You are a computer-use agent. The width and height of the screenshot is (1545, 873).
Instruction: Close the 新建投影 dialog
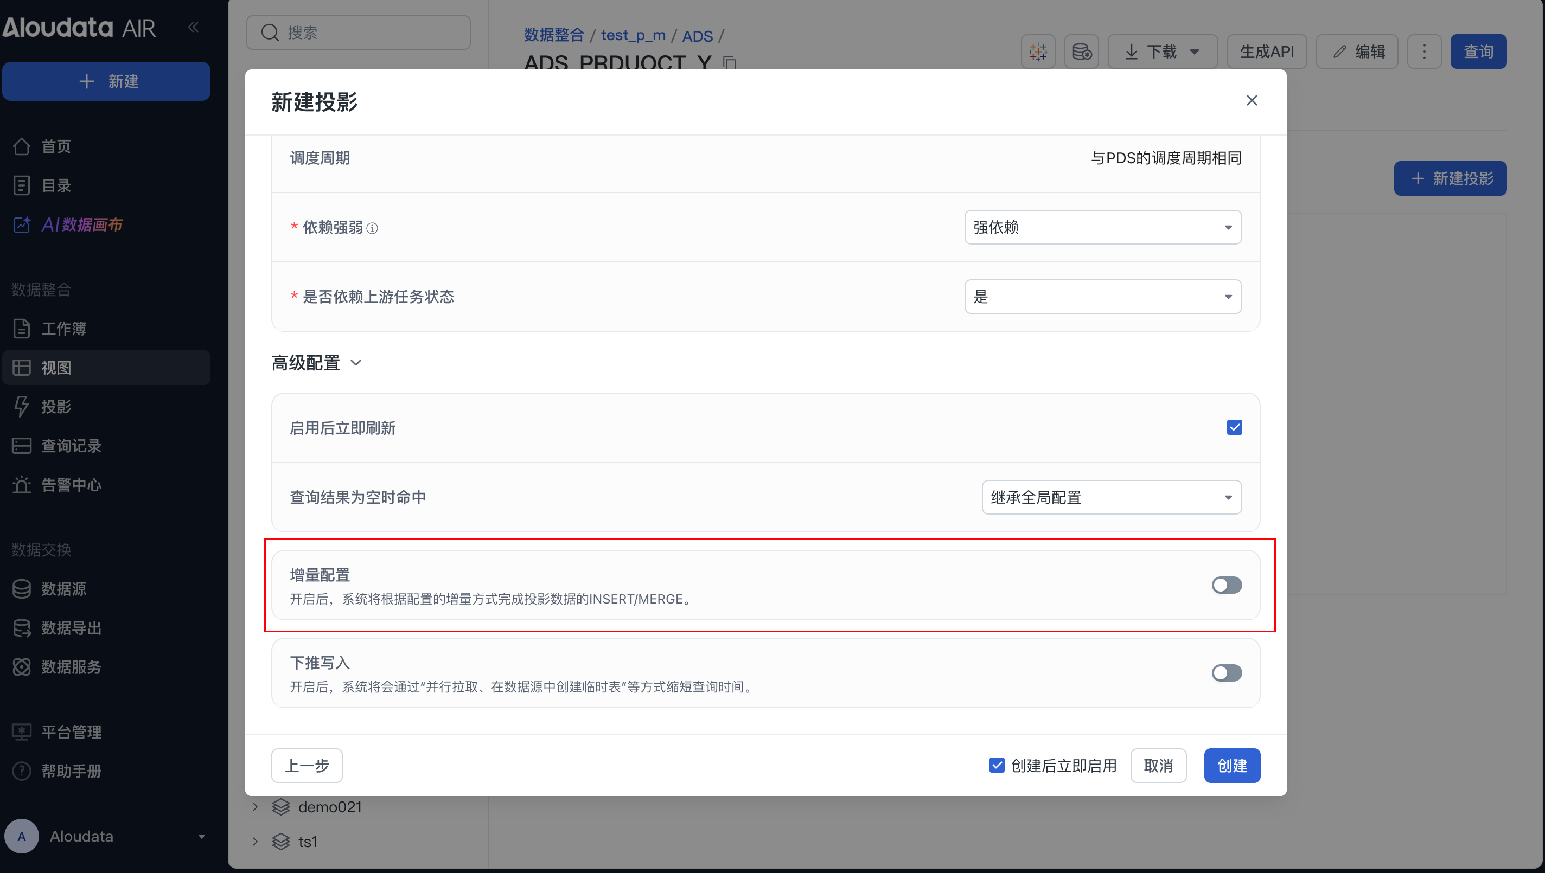[1251, 100]
